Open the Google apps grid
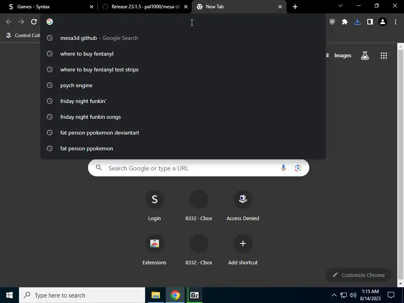 pyautogui.click(x=384, y=55)
